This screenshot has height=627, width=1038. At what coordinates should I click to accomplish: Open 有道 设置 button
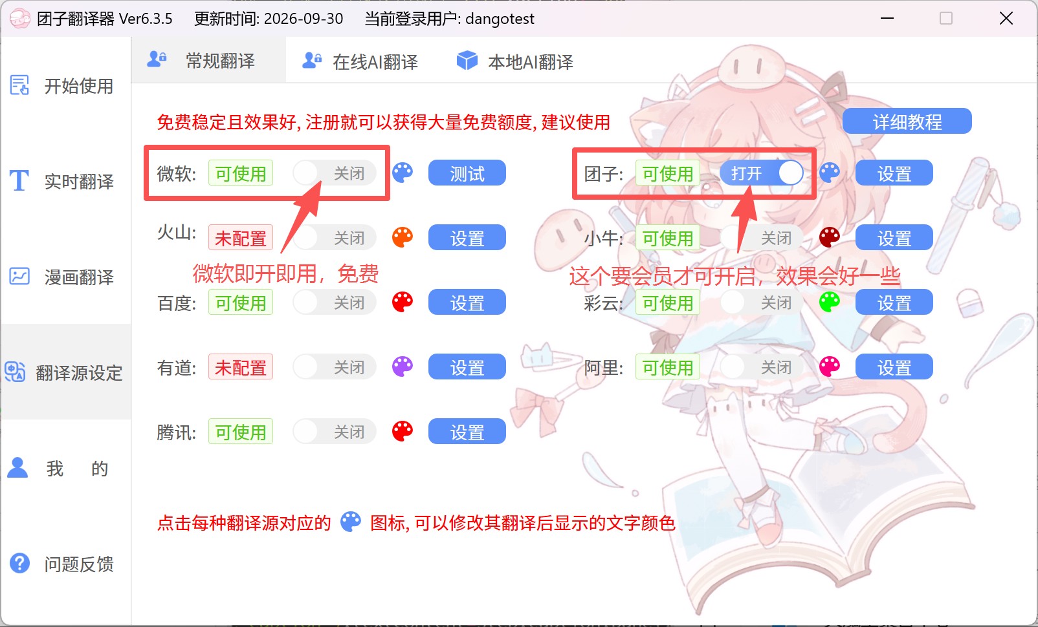pos(467,367)
